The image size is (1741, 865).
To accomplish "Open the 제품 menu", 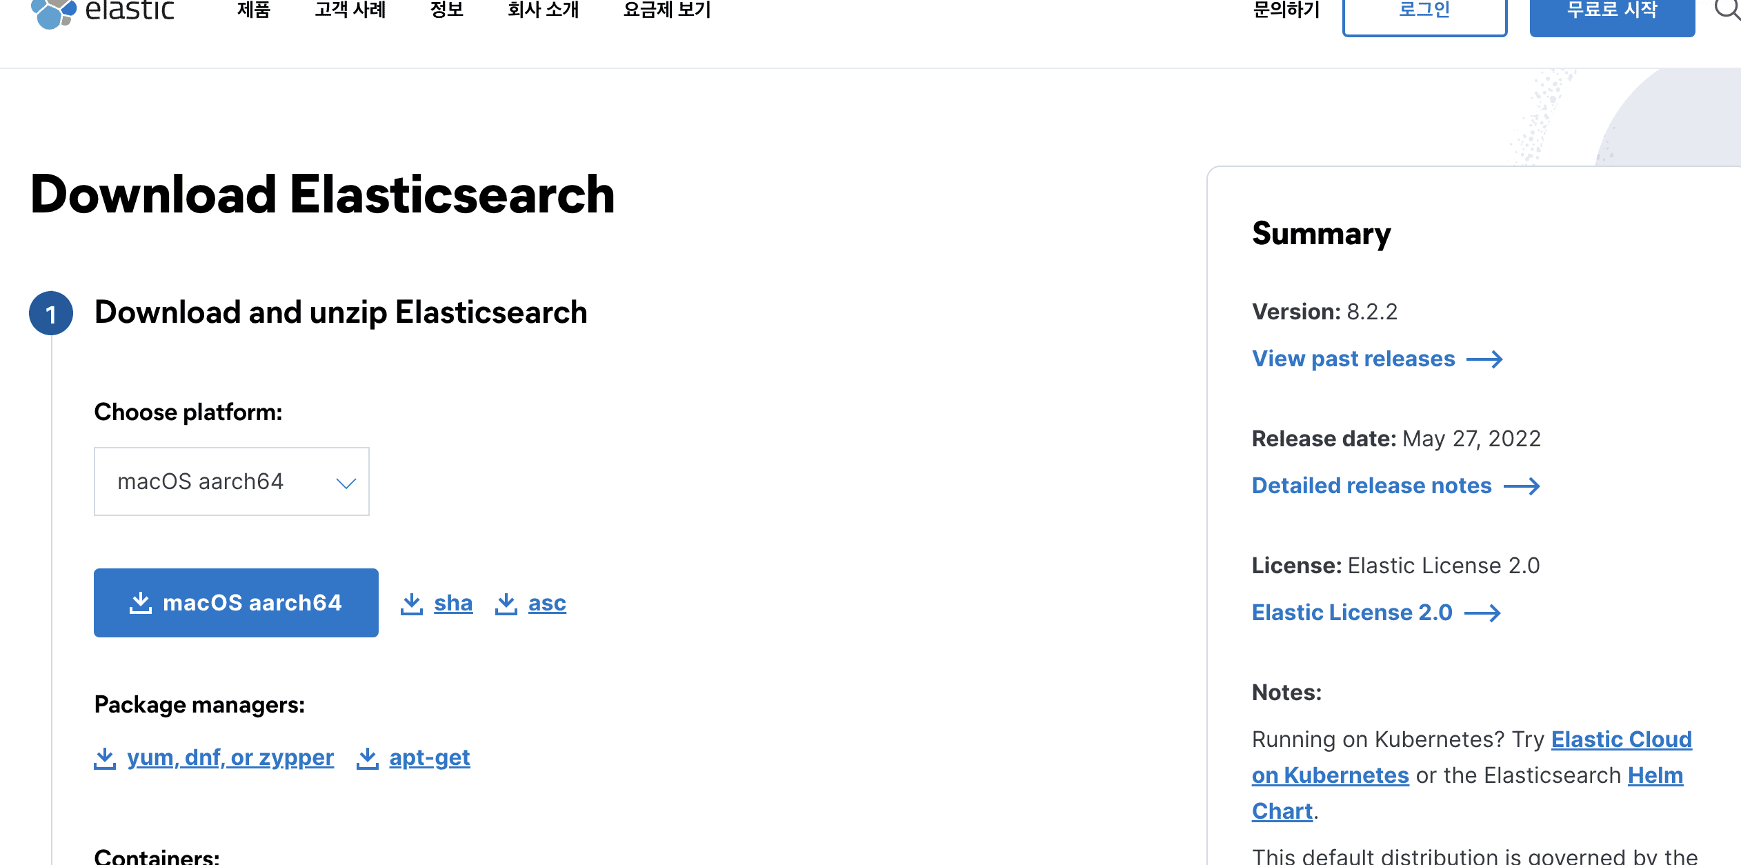I will point(254,10).
